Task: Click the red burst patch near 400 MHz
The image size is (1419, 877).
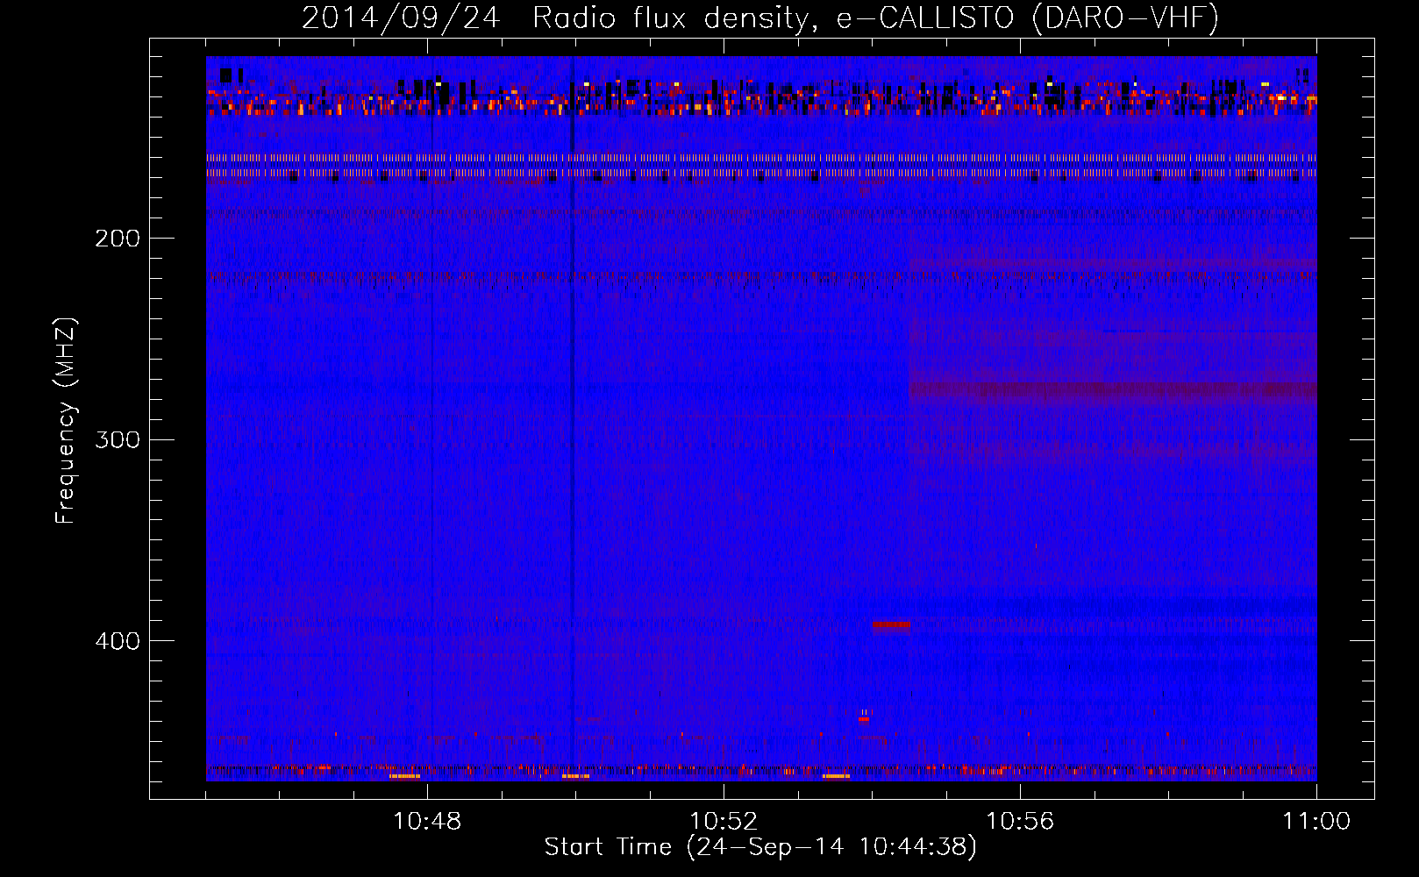Action: [891, 625]
